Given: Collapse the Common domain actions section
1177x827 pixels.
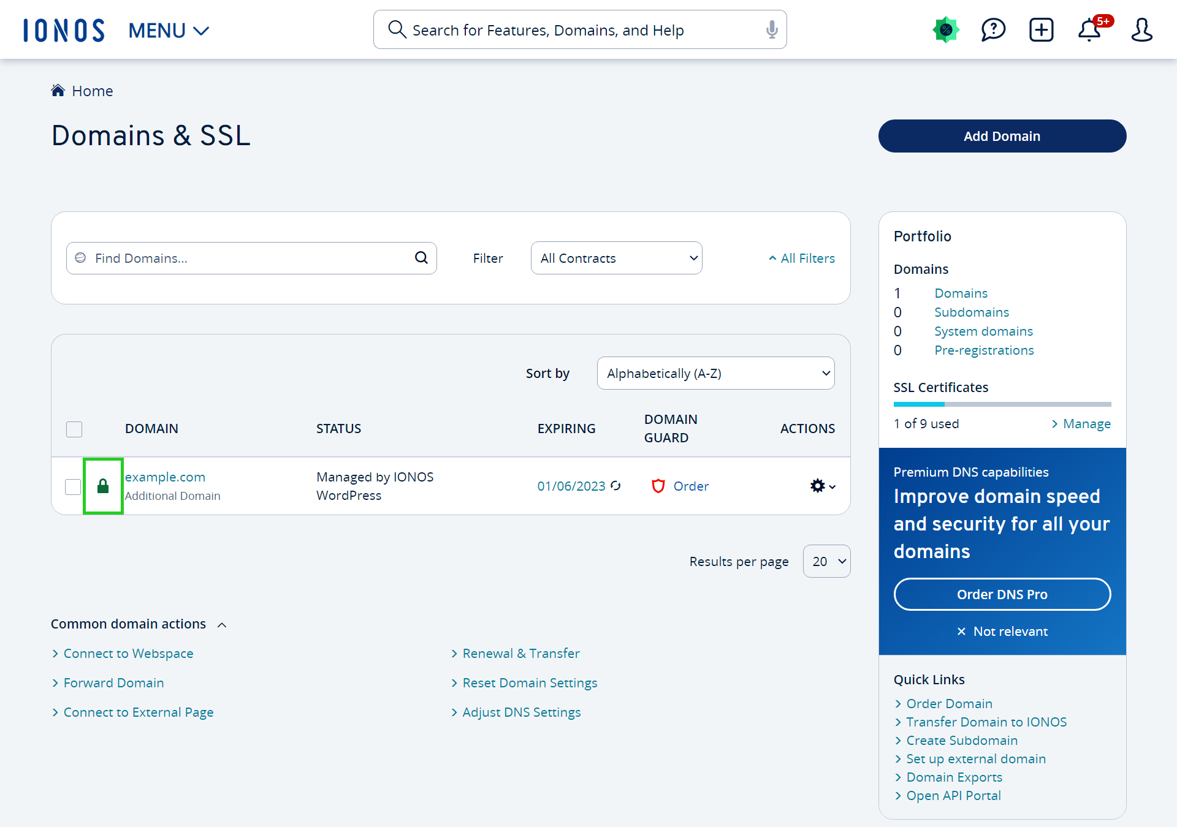Looking at the screenshot, I should coord(222,624).
